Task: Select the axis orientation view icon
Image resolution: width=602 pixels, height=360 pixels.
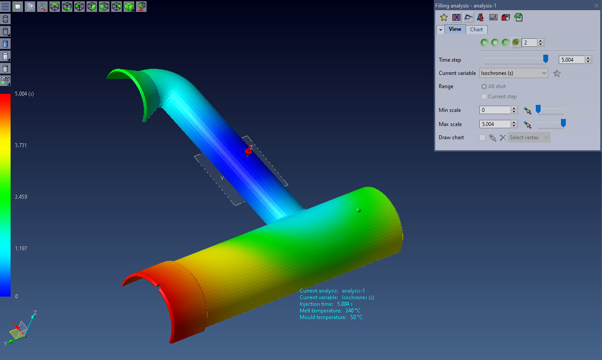Action: 42,7
